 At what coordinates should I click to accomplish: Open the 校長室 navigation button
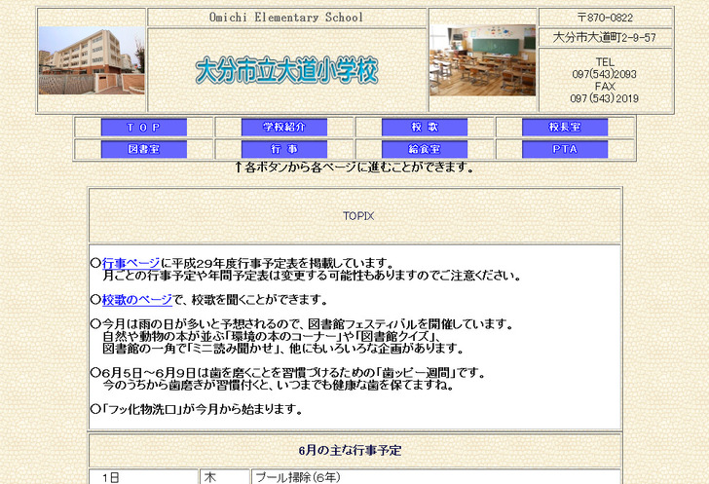pos(565,128)
